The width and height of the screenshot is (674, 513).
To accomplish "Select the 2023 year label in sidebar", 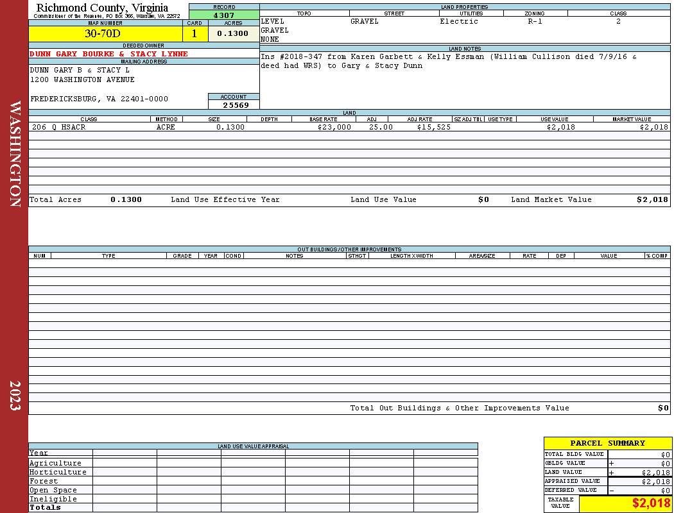I will pos(15,396).
